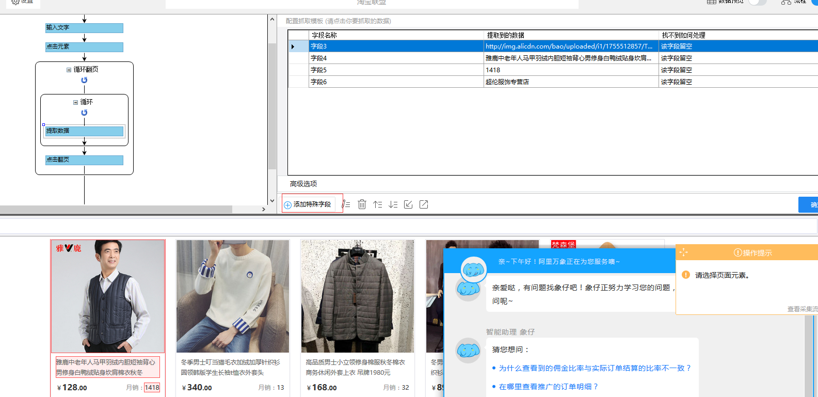Click the move field up icon
This screenshot has height=397, width=818.
point(378,204)
